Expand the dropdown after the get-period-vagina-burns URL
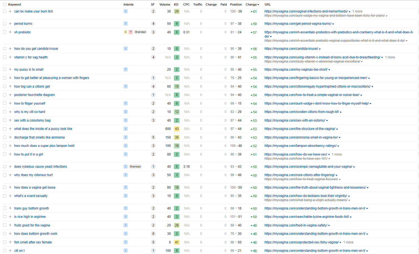 [333, 24]
